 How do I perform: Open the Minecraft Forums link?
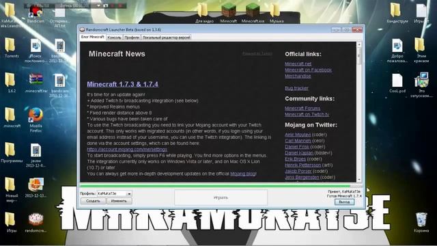[x=302, y=108]
